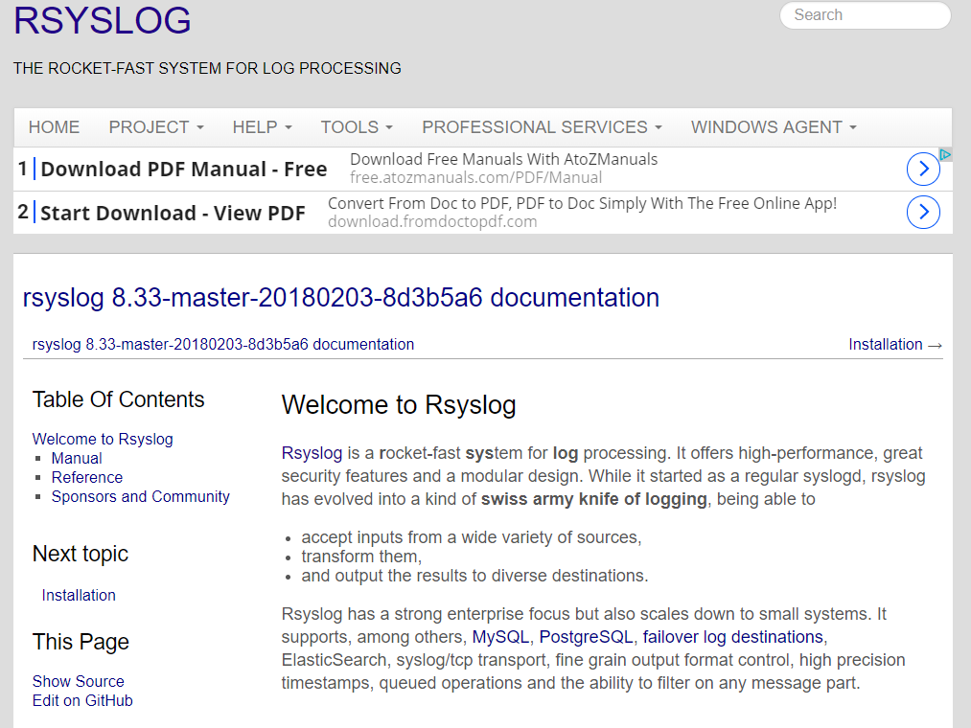Open the Sponsors and Community link
The height and width of the screenshot is (728, 971).
[140, 496]
